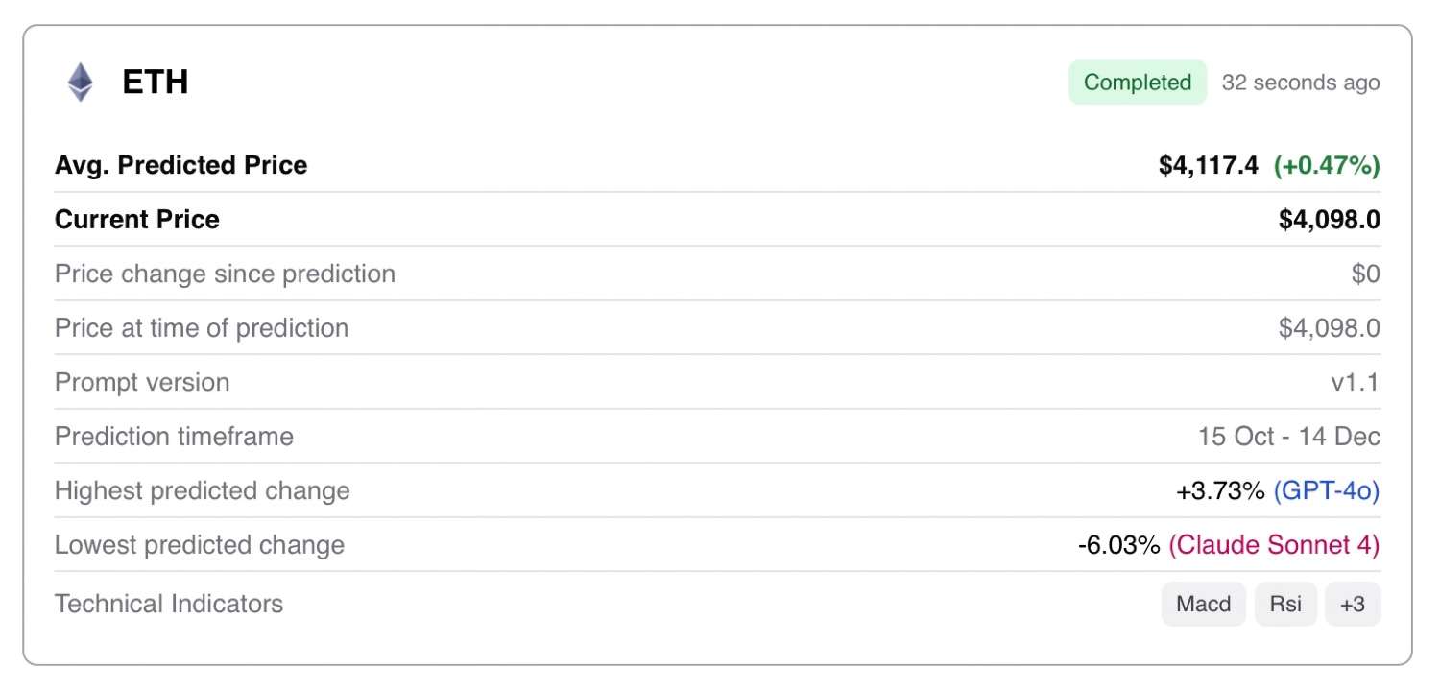The height and width of the screenshot is (690, 1440).
Task: Click the 32 seconds ago timestamp
Action: 1300,83
